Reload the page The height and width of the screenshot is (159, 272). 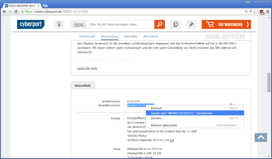point(16,12)
